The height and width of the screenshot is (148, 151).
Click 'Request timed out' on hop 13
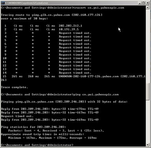[75, 69]
